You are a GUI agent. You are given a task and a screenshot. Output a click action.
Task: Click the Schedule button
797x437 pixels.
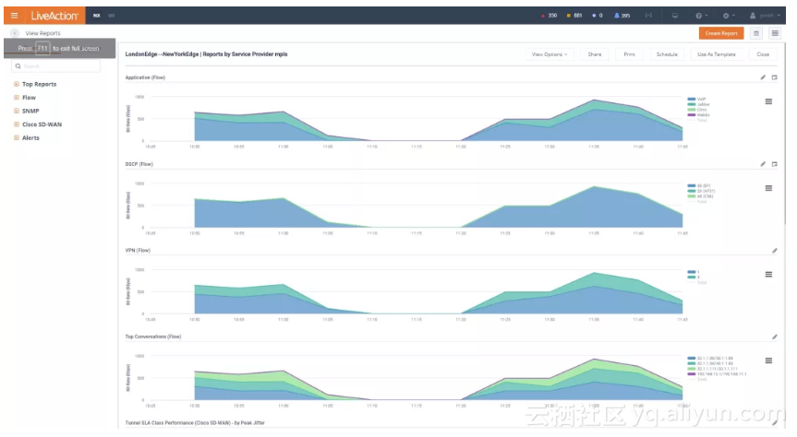tap(667, 54)
